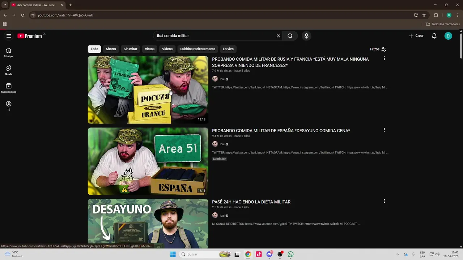Image resolution: width=463 pixels, height=260 pixels.
Task: Click the install app icon in address bar
Action: (416, 15)
